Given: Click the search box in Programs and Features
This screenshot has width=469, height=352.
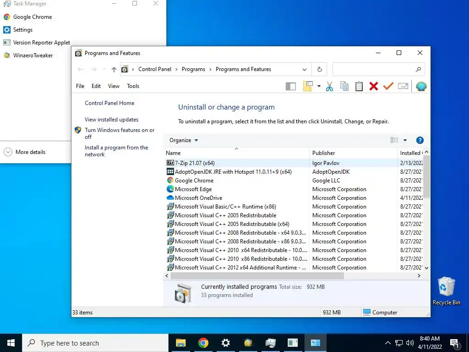Looking at the screenshot, I should [378, 70].
